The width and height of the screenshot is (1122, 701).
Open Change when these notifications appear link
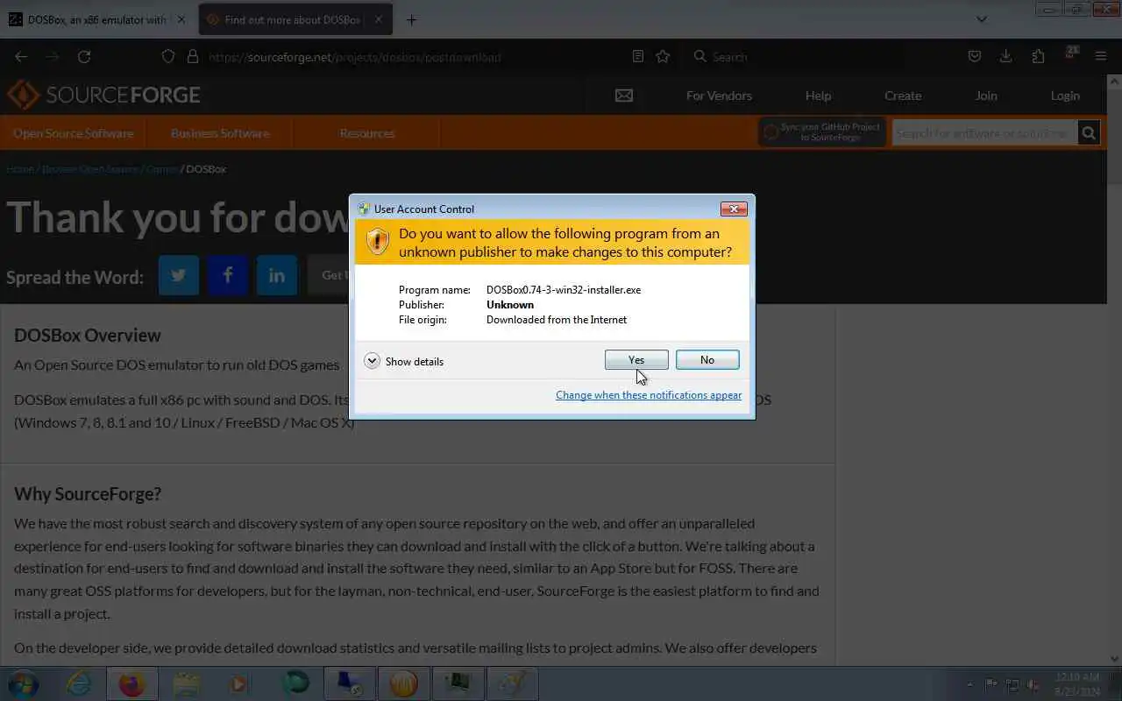(x=649, y=395)
